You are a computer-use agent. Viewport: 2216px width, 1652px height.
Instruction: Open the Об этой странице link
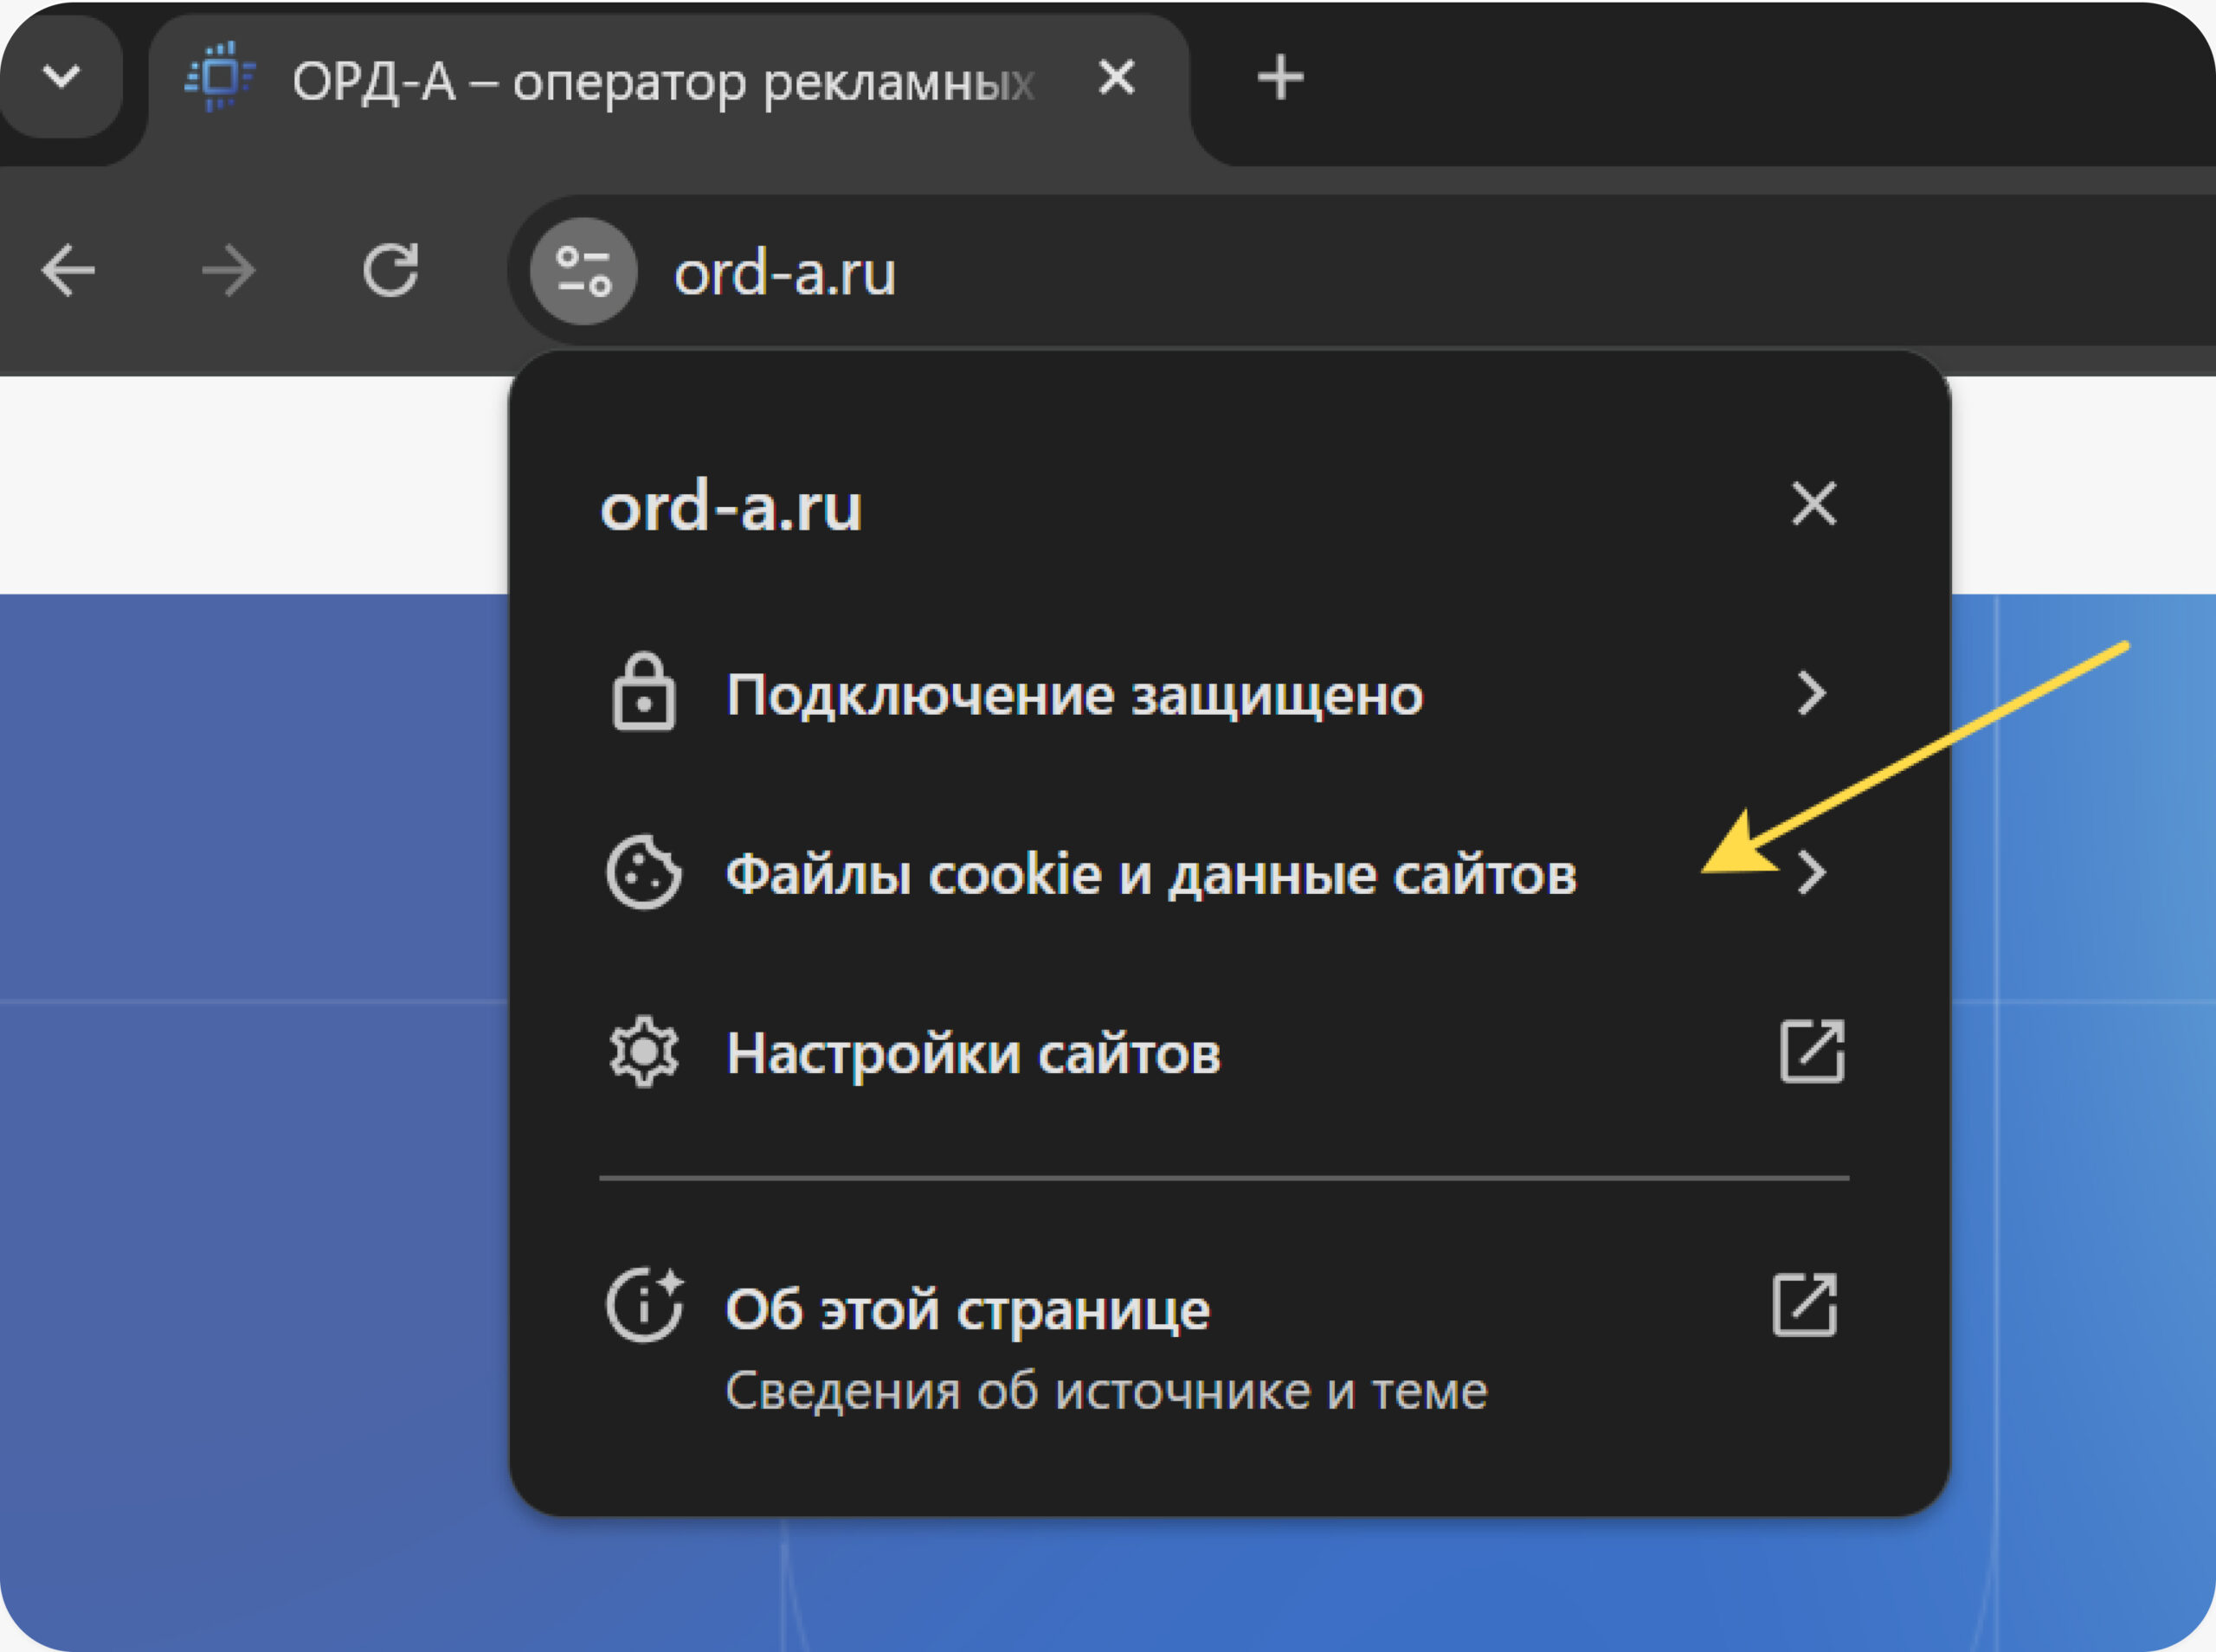coord(967,1309)
